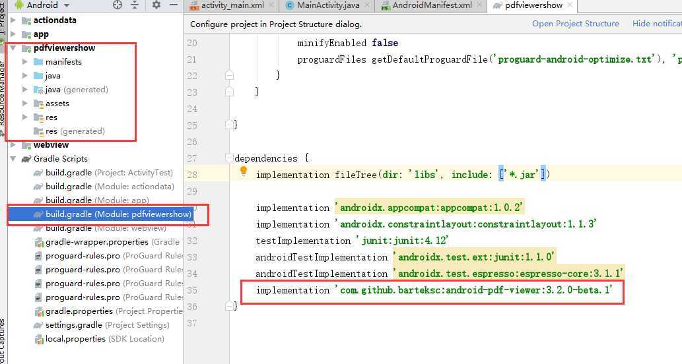Screen dimensions: 682x364
Task: Click the AndroidManifest.xml tab file icon
Action: (x=385, y=6)
